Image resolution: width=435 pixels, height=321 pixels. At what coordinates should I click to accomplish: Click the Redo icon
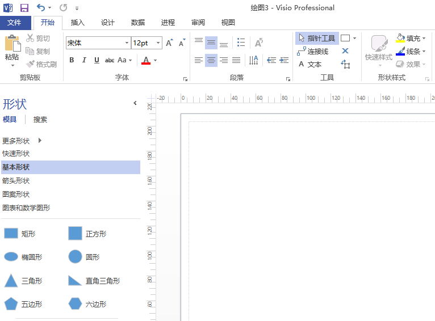63,8
